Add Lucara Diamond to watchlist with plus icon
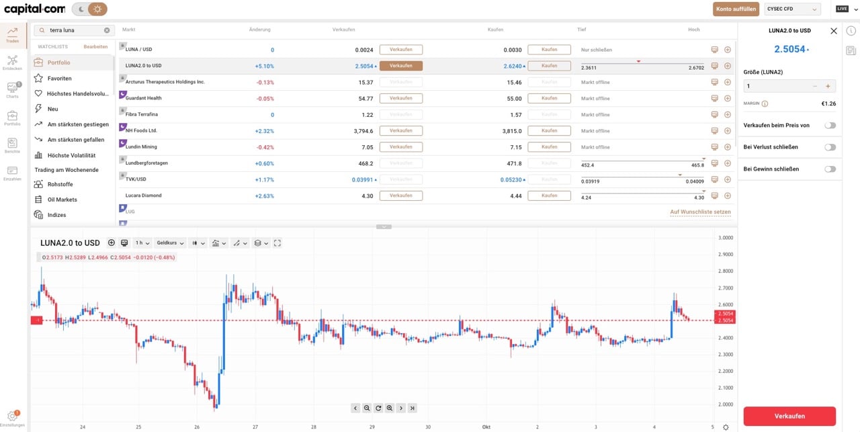860x432 pixels. click(728, 196)
